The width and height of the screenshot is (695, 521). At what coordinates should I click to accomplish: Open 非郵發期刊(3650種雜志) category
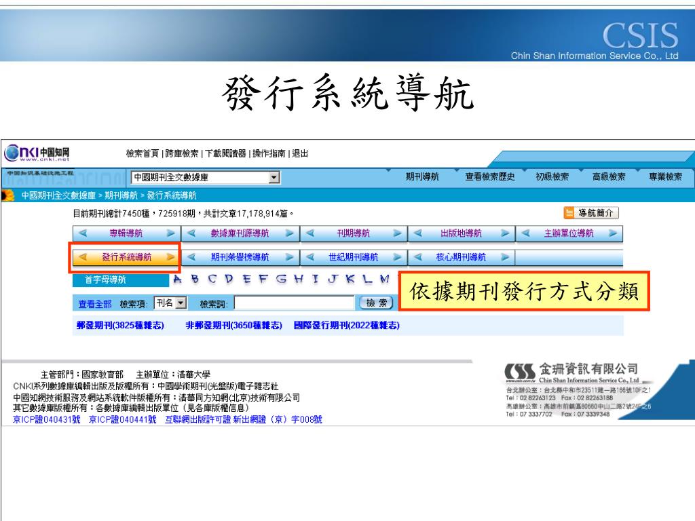(x=233, y=325)
